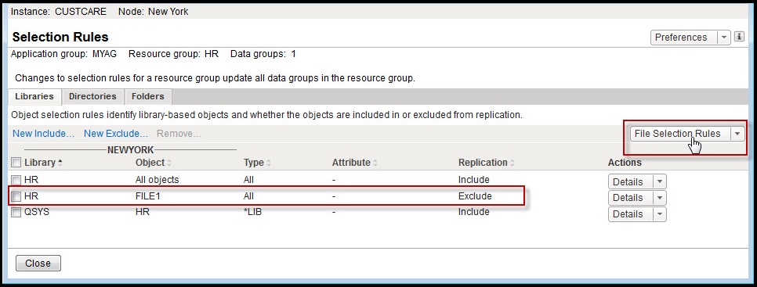The width and height of the screenshot is (757, 287).
Task: Expand the File Selection Rules dropdown arrow
Action: tap(737, 134)
